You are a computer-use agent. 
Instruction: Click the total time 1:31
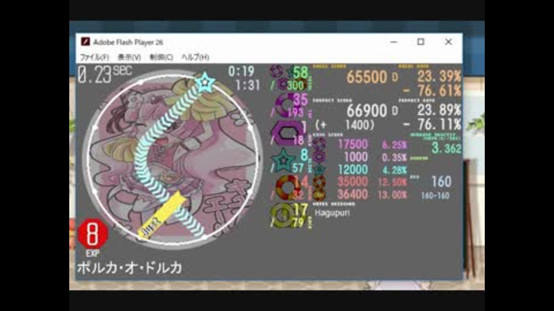pos(248,85)
